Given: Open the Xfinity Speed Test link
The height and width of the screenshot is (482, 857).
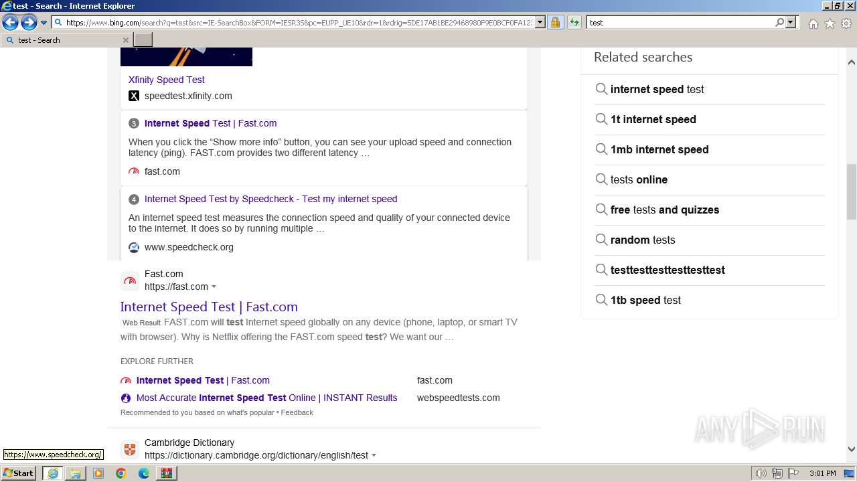Looking at the screenshot, I should tap(166, 80).
